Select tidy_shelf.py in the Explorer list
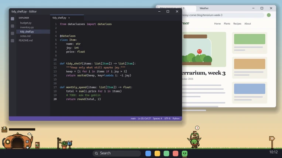The height and width of the screenshot is (158, 282). click(33, 32)
